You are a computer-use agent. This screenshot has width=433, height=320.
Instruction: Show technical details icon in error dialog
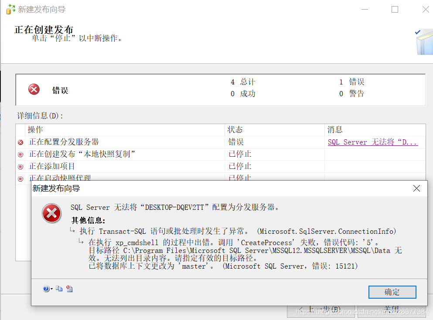click(69, 289)
